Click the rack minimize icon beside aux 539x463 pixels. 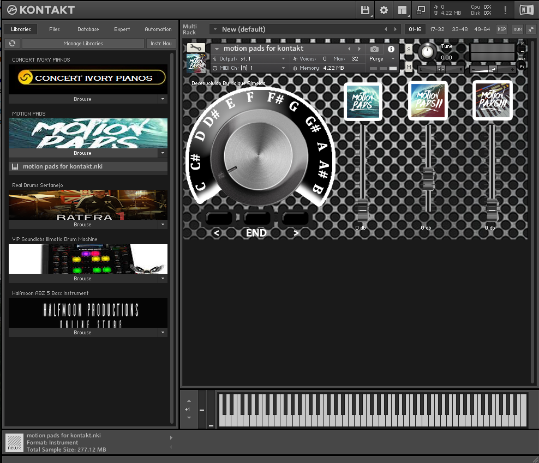531,29
